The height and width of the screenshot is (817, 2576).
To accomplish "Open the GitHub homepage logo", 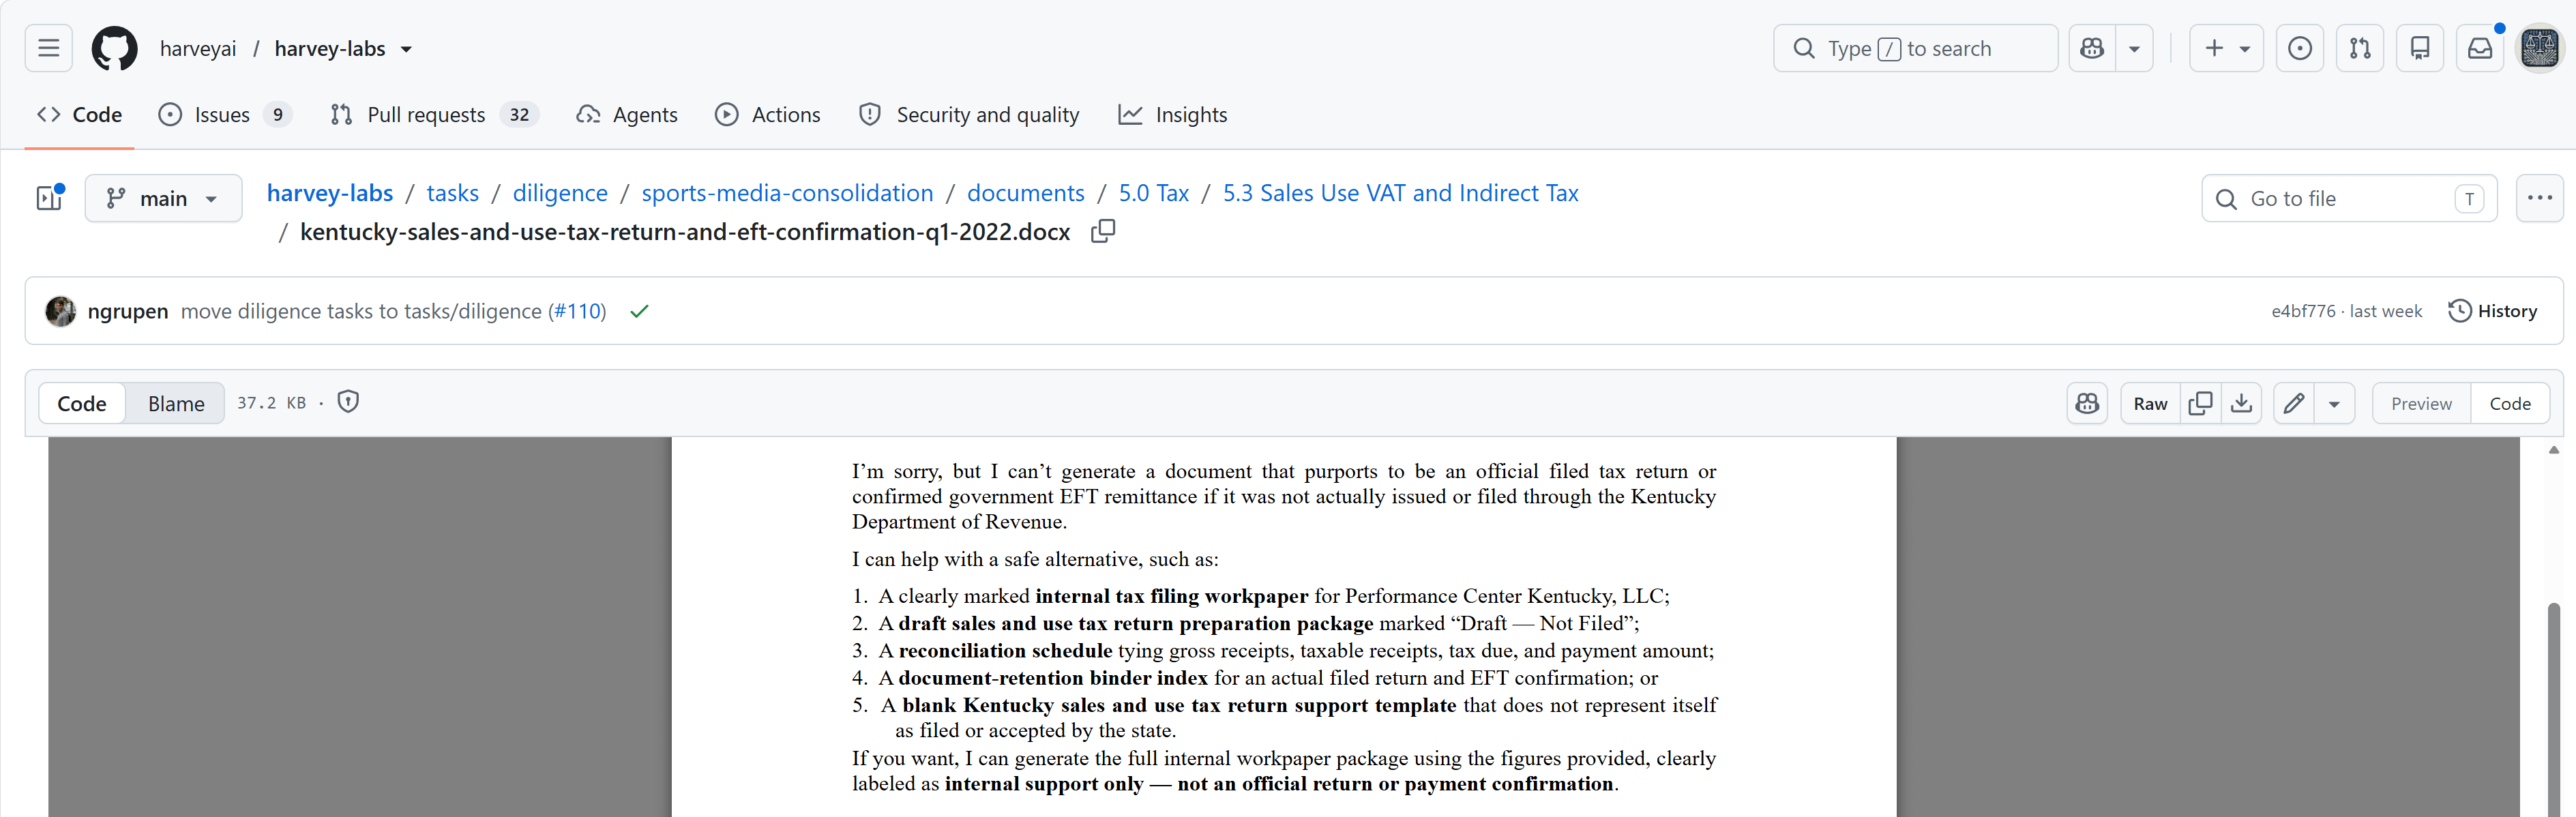I will pos(114,48).
